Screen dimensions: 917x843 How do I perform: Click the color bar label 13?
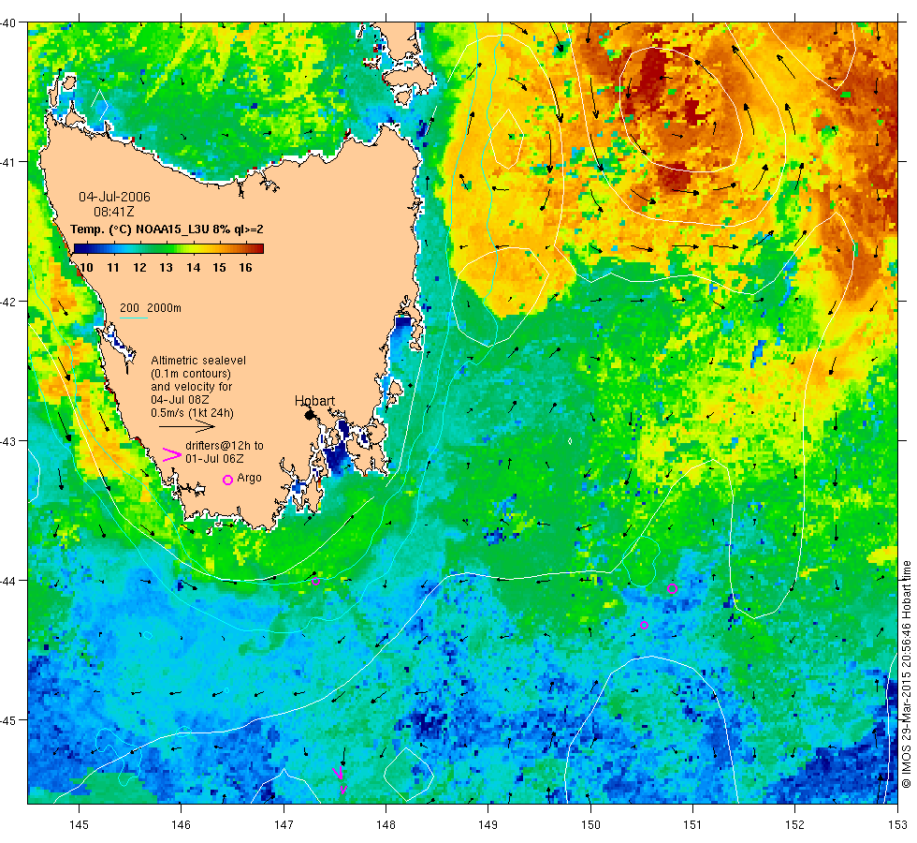point(167,268)
